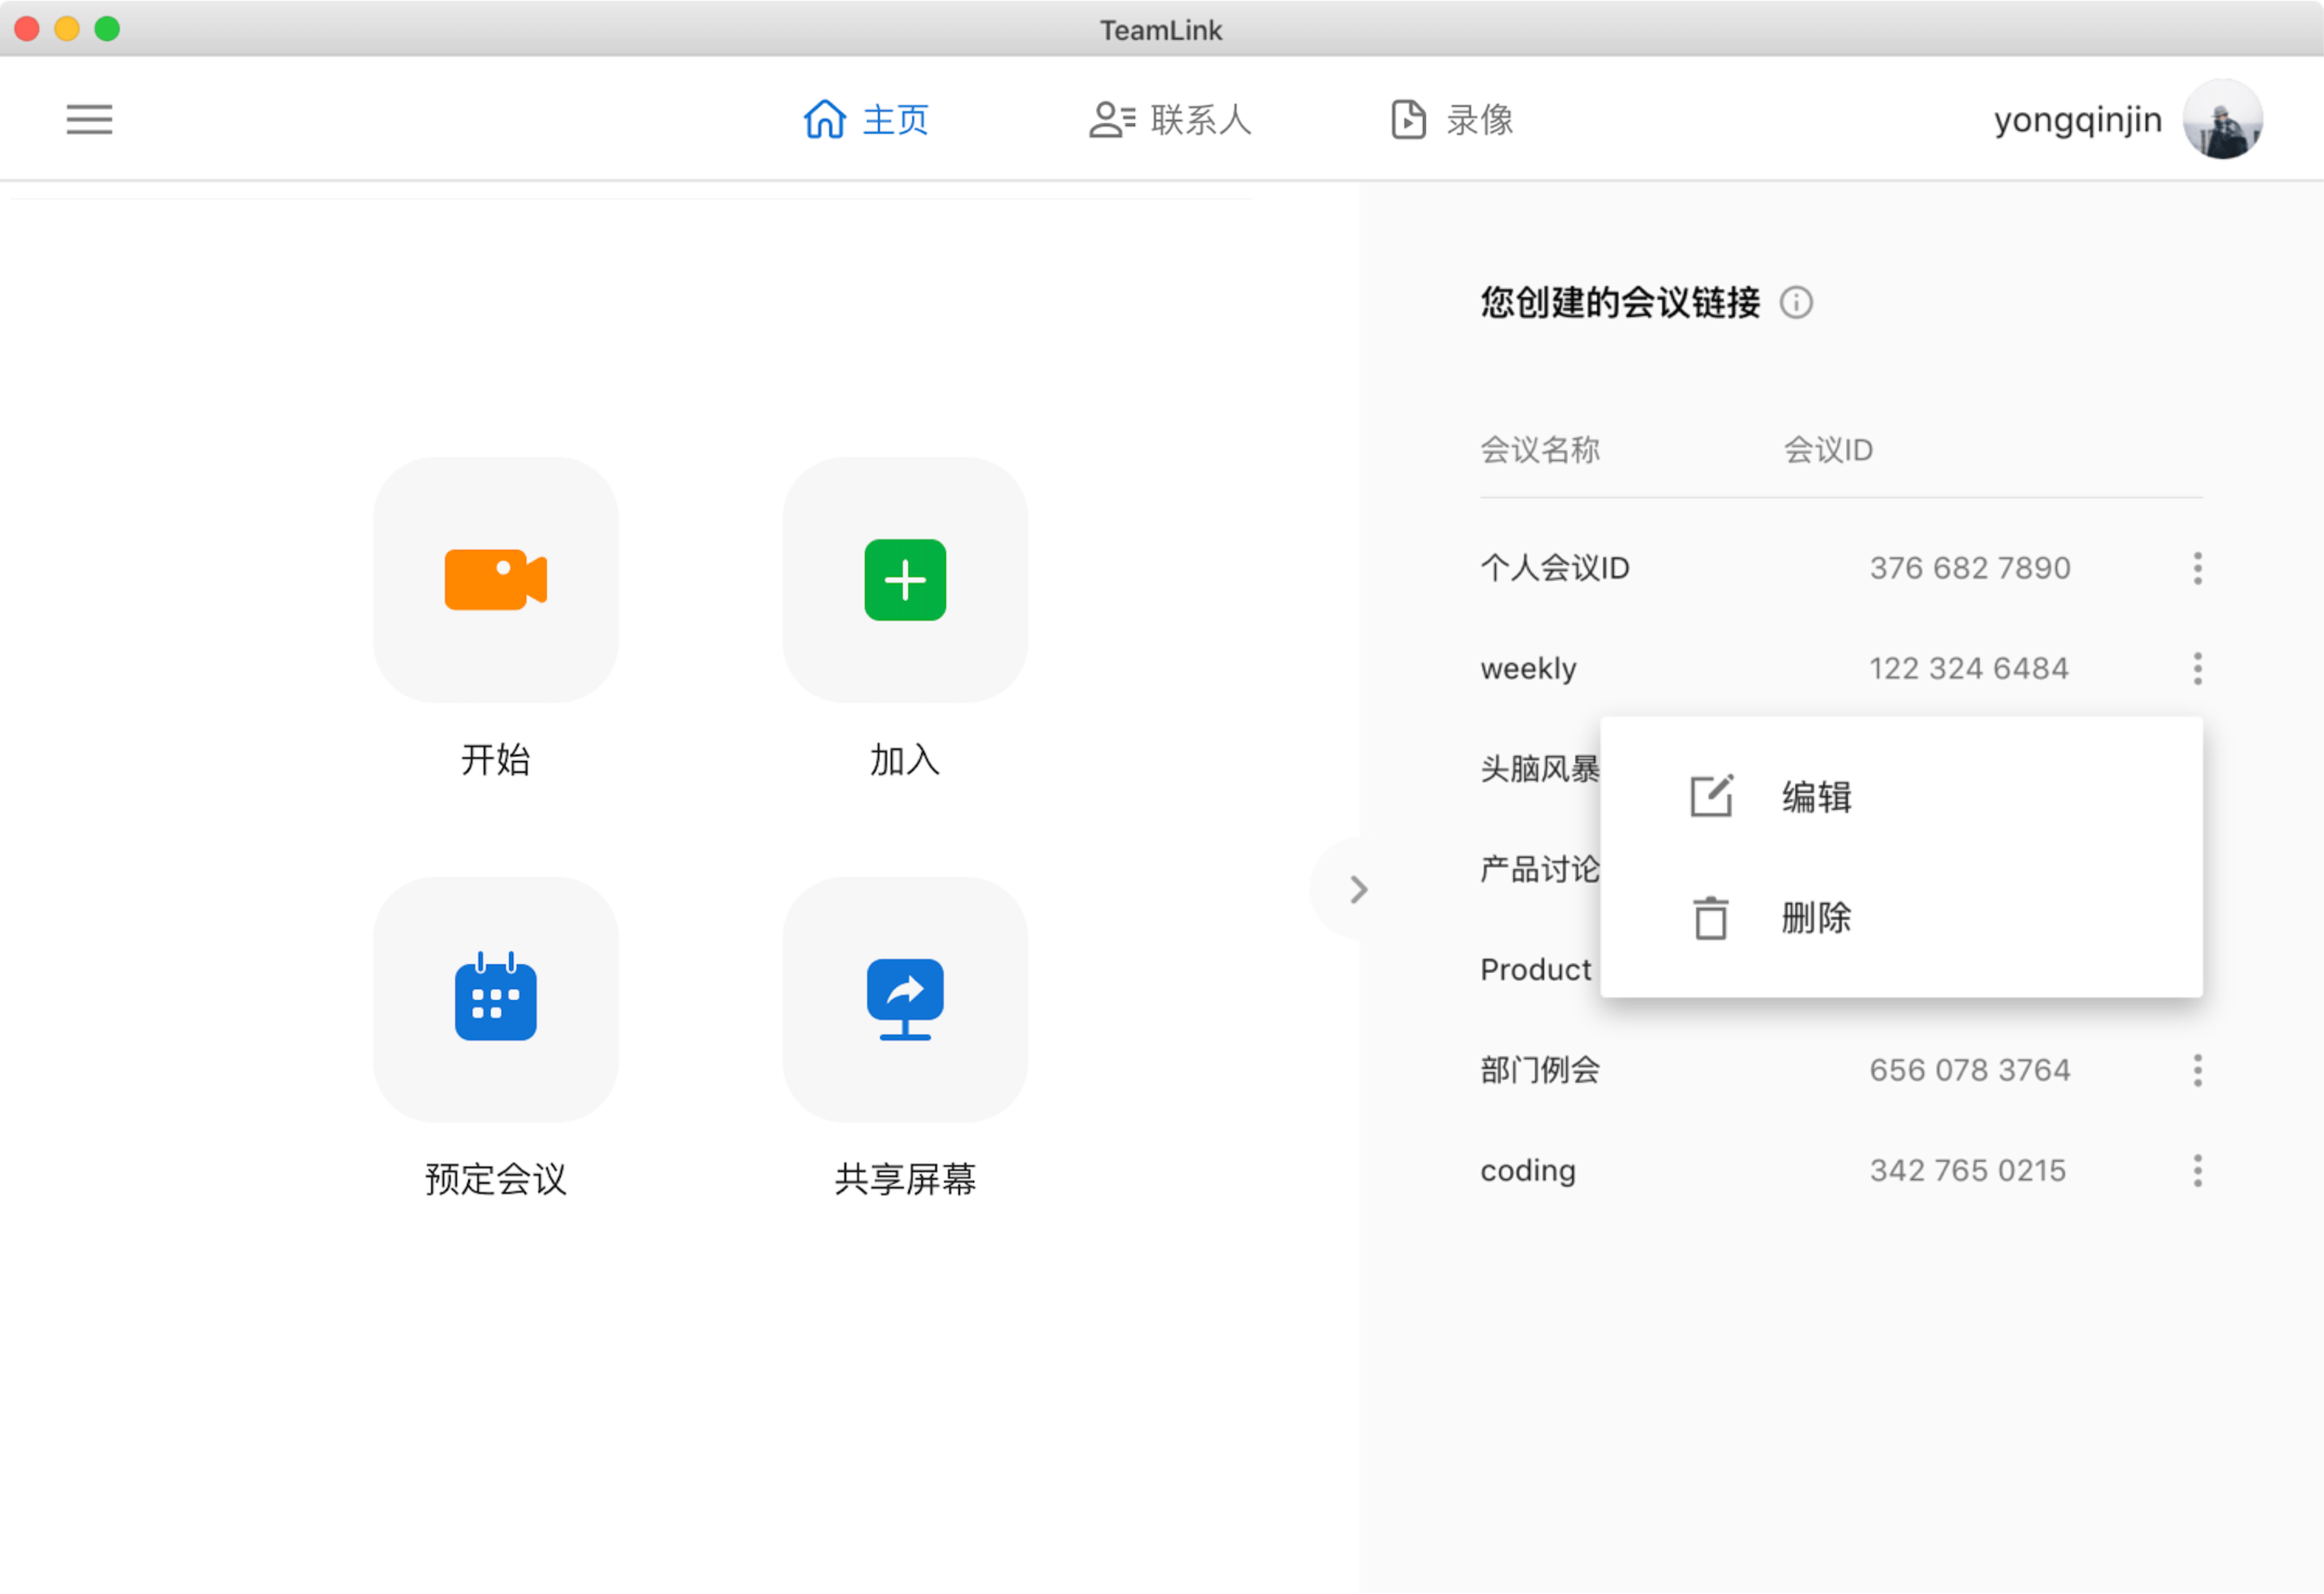
Task: Select 编辑 in the context menu
Action: (1815, 797)
